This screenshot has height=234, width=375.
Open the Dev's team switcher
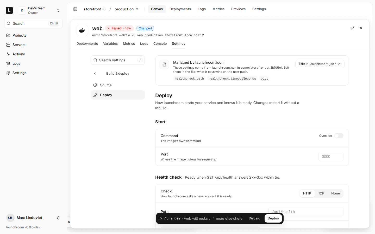pyautogui.click(x=39, y=10)
